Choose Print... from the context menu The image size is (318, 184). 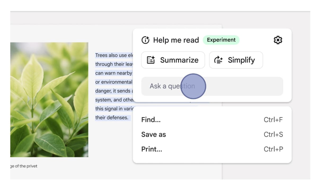click(x=152, y=149)
